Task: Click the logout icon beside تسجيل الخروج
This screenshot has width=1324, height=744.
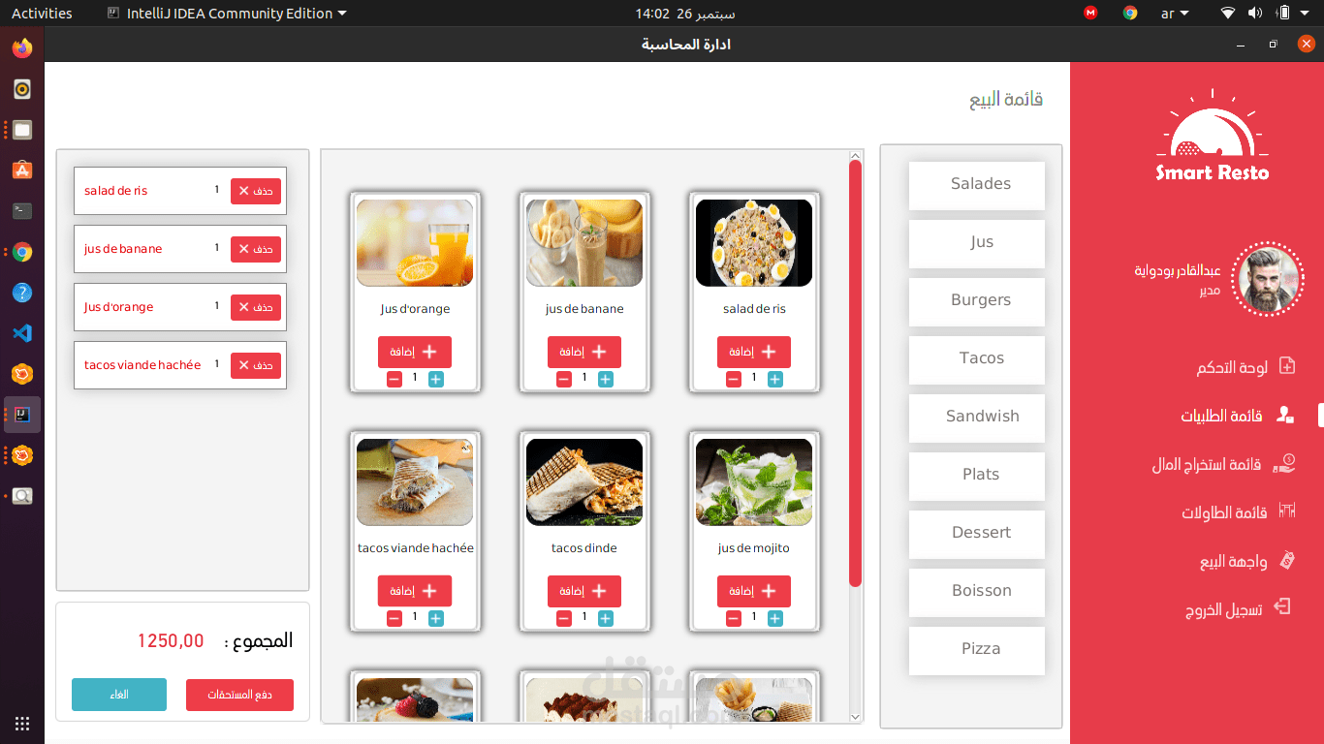Action: [1282, 607]
